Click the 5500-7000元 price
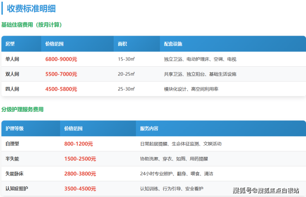This screenshot has width=306, height=197. (61, 74)
